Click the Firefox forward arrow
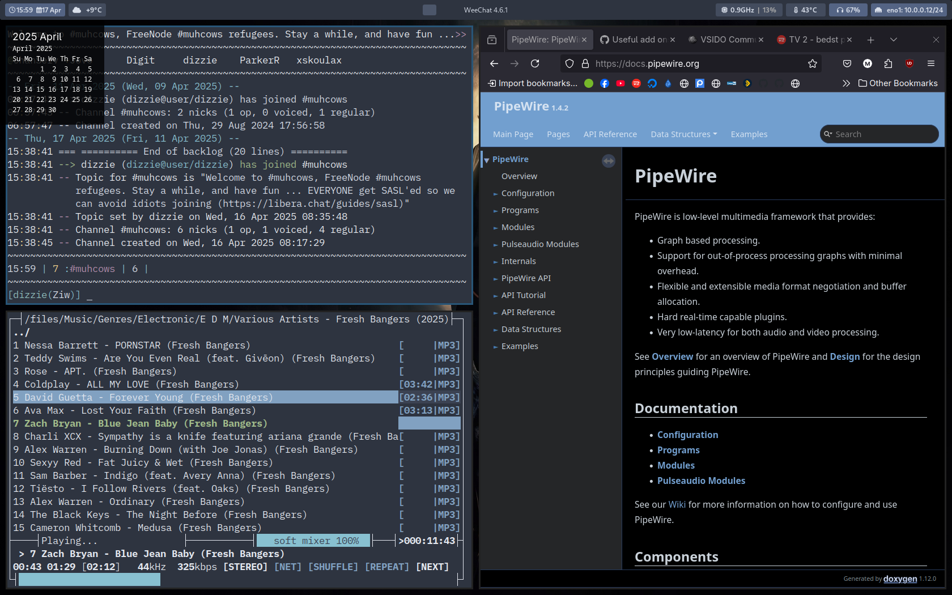 [x=515, y=63]
